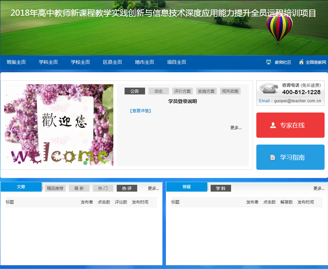The height and width of the screenshot is (269, 328).
Task: Click the monitor icon beside 教师社区
Action: (269, 62)
